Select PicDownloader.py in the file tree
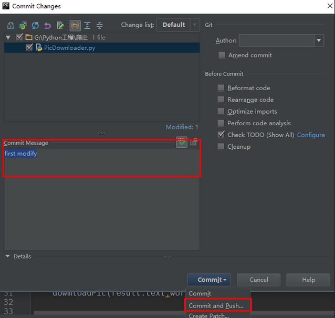This screenshot has width=335, height=318. point(69,48)
